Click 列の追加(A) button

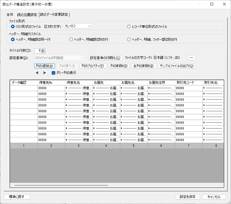(x=45, y=66)
